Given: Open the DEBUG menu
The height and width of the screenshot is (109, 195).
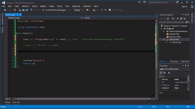Looking at the screenshot, I should click(x=43, y=6).
